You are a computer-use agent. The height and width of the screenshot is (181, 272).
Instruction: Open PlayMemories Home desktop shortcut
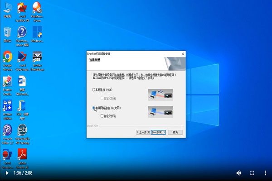37,12
